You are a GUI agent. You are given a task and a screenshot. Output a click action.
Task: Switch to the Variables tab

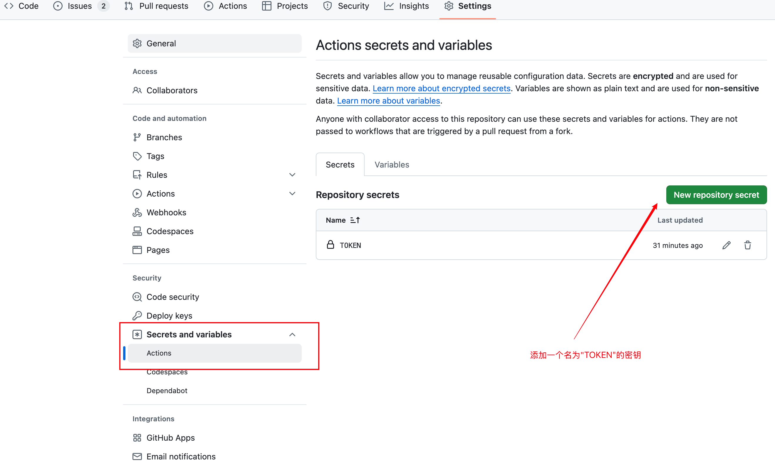point(392,165)
